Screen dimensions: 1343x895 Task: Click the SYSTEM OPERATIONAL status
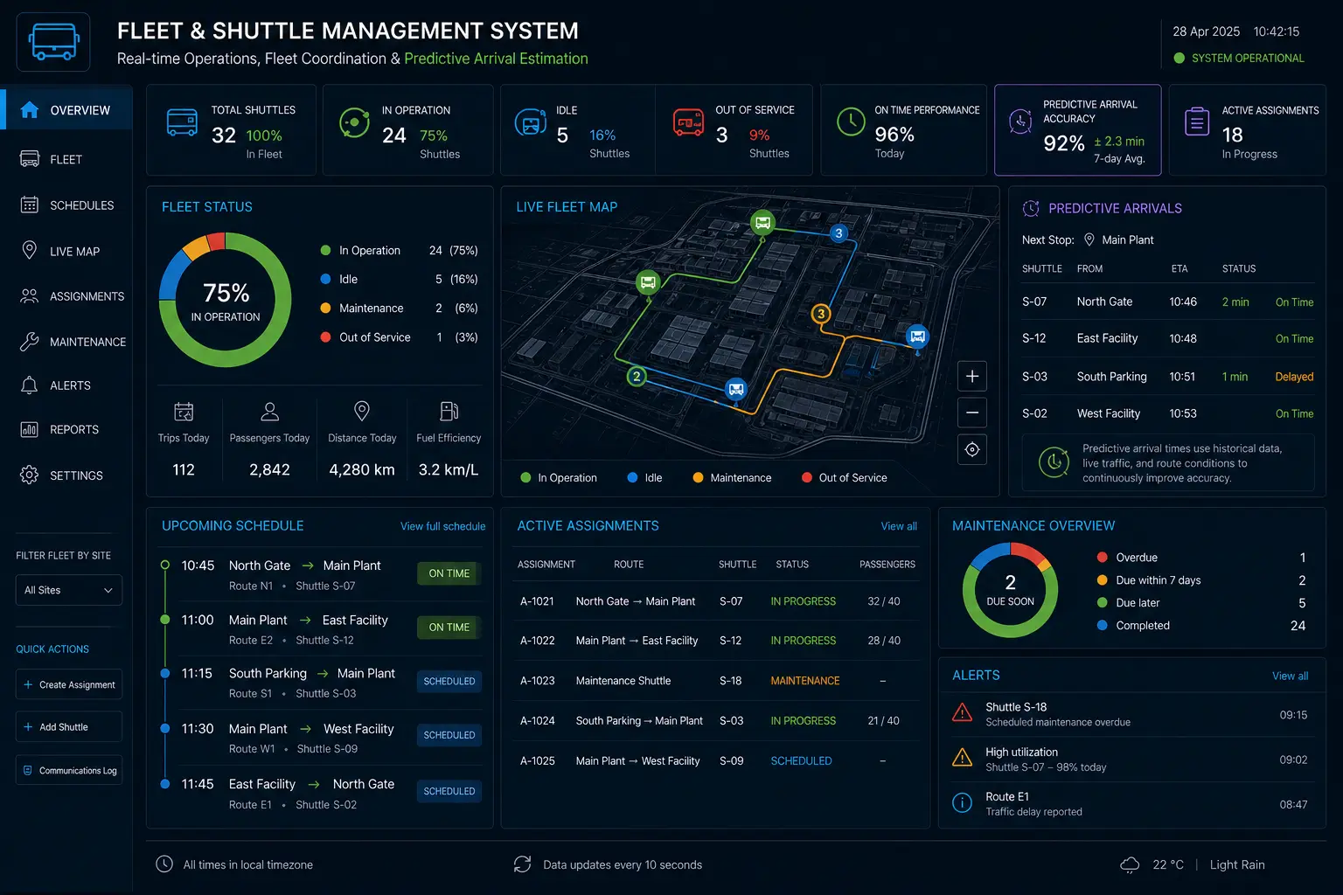click(x=1239, y=58)
